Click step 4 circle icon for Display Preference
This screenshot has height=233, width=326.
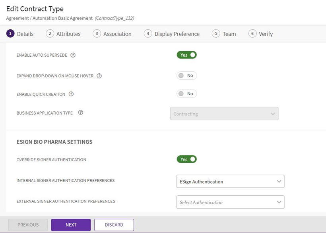pos(148,34)
